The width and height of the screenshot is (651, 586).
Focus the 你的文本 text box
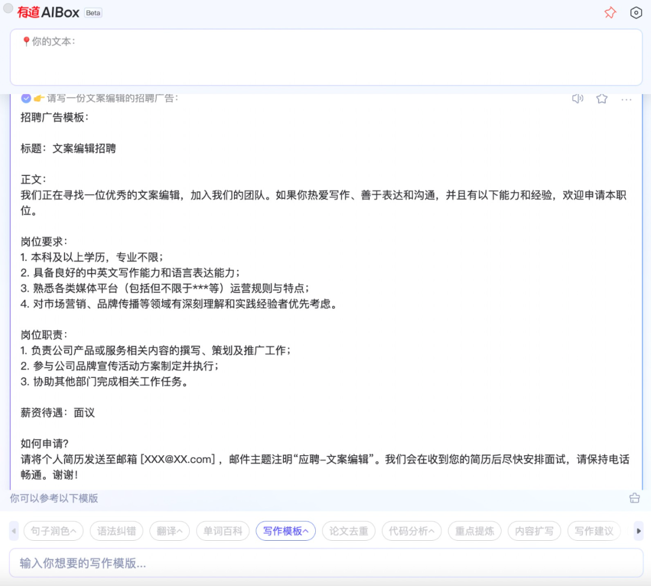point(326,57)
